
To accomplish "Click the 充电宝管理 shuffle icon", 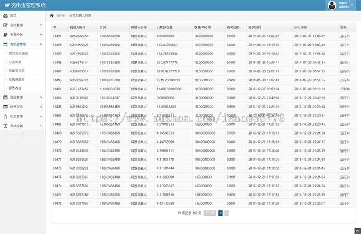I will click(5, 45).
